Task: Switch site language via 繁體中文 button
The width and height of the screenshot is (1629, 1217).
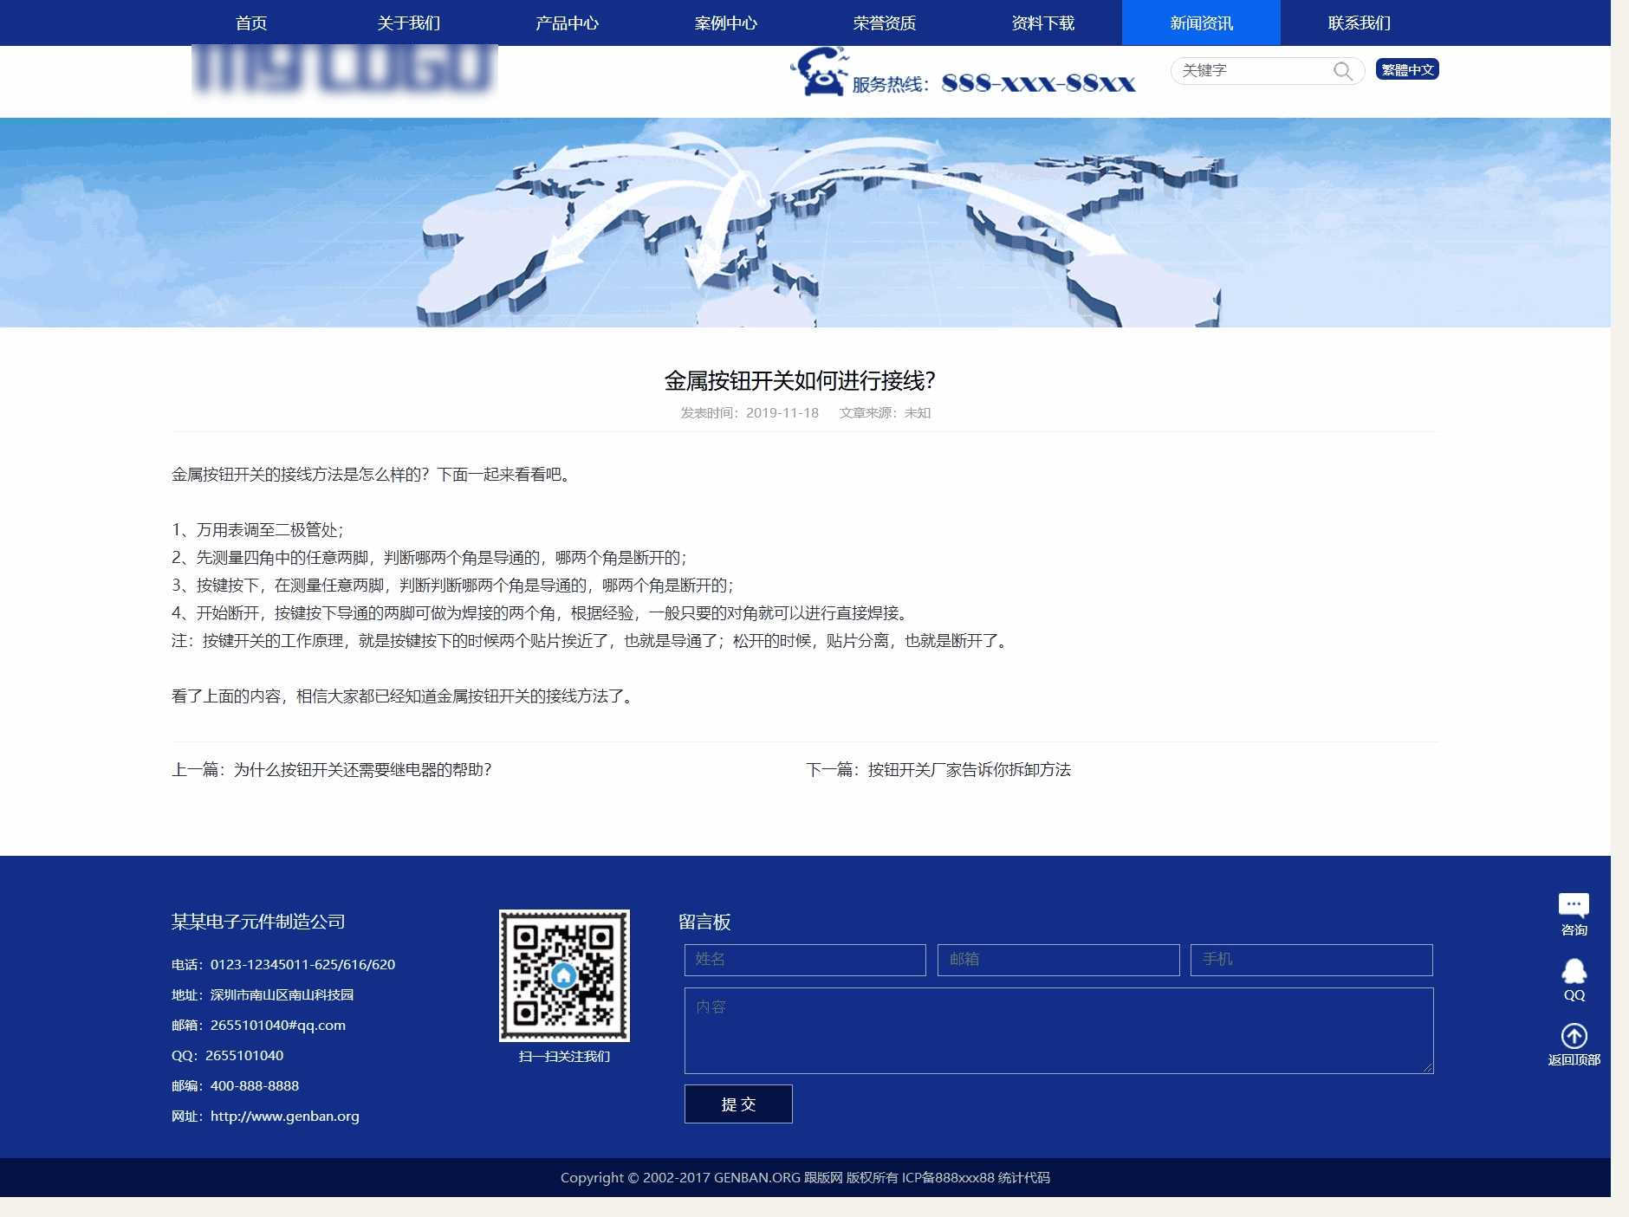Action: tap(1406, 69)
